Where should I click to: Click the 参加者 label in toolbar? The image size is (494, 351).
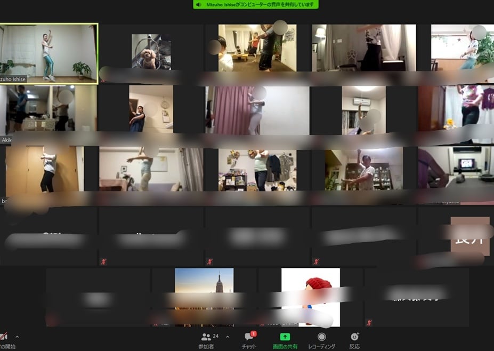(206, 346)
